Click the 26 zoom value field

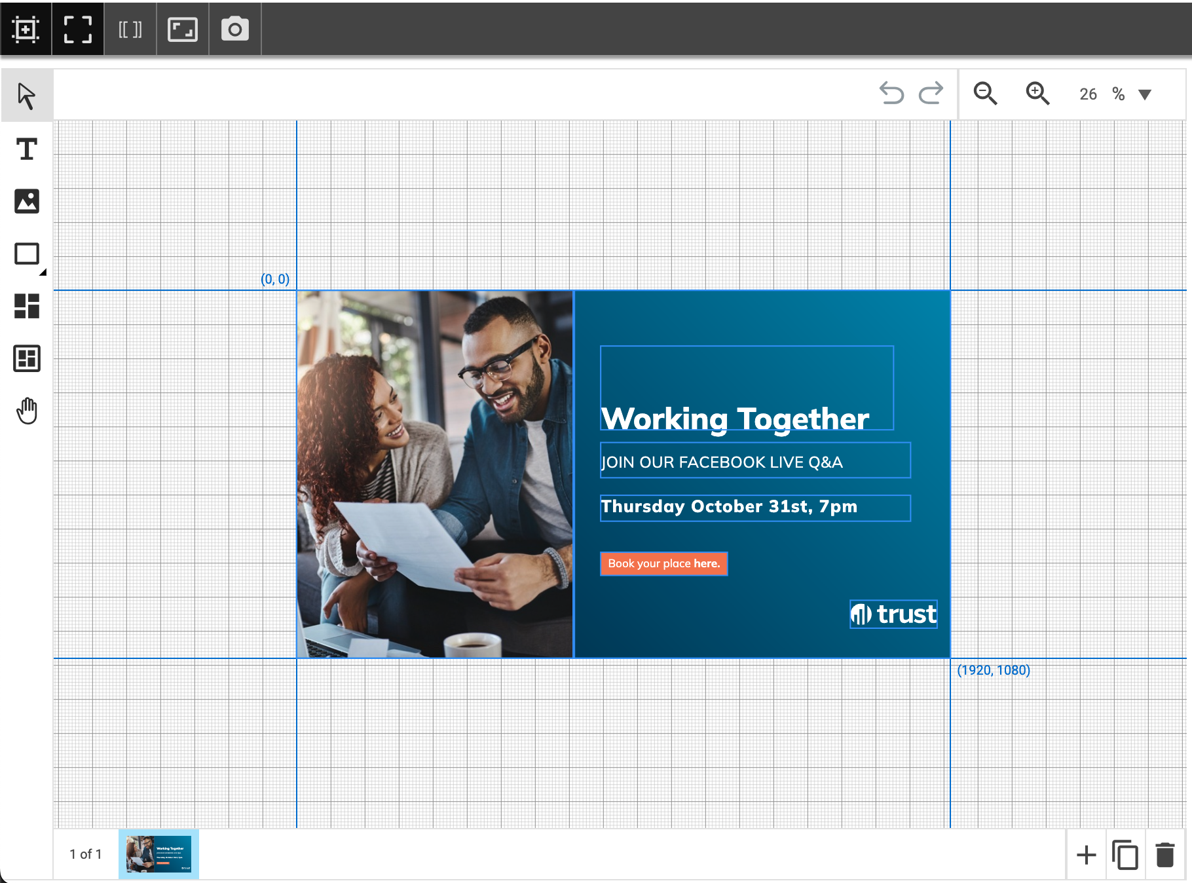(1088, 94)
